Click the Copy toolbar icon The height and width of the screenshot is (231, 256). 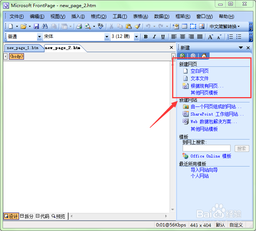pos(120,26)
